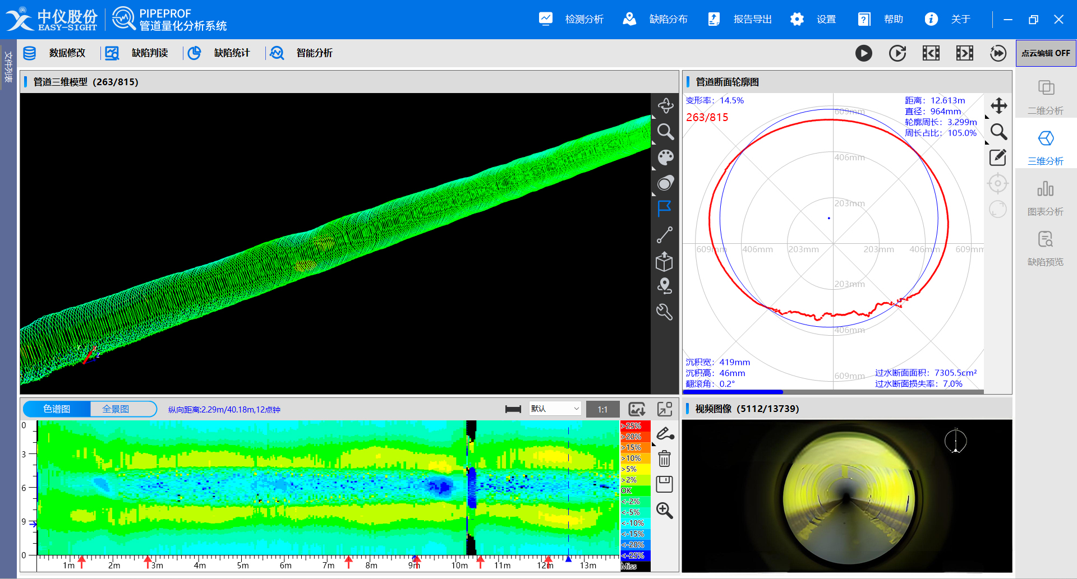Click the color palette icon in 3D toolbar
The height and width of the screenshot is (579, 1077).
665,158
